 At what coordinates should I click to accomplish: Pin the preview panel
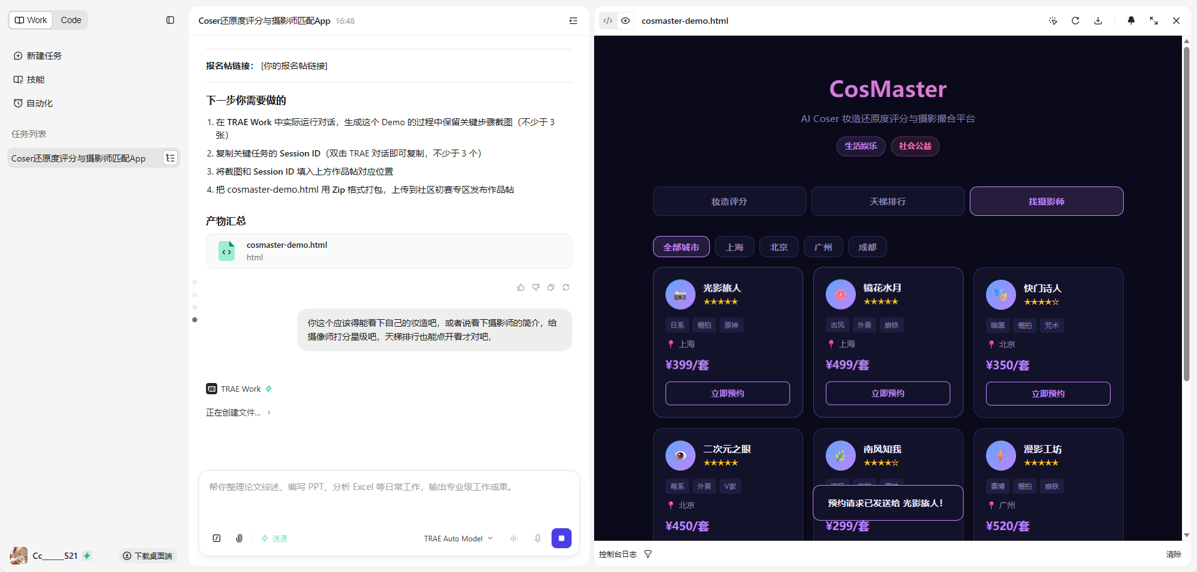pos(1131,21)
